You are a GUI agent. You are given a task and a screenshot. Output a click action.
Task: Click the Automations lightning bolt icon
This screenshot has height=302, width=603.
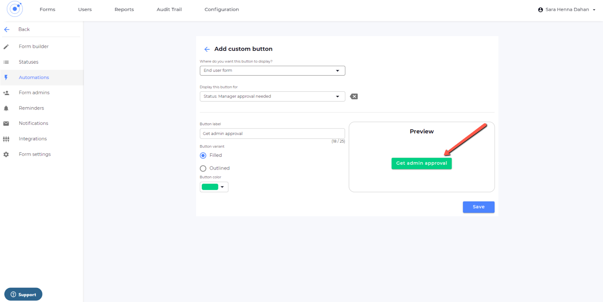(x=6, y=77)
